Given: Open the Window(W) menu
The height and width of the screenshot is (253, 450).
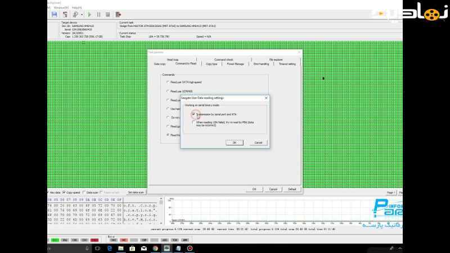Looking at the screenshot, I should tap(61, 7).
